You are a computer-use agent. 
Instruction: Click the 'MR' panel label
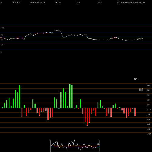pyautogui.click(x=136, y=79)
